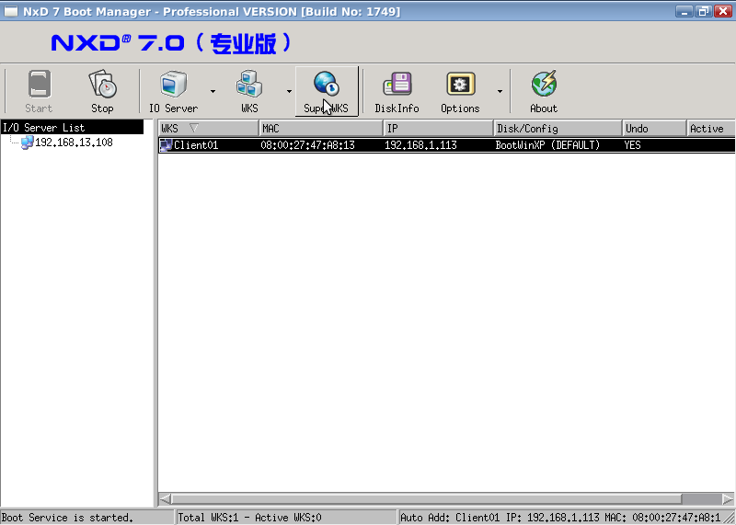This screenshot has width=736, height=525.
Task: Select the Super WKS toolbar button
Action: pyautogui.click(x=327, y=92)
